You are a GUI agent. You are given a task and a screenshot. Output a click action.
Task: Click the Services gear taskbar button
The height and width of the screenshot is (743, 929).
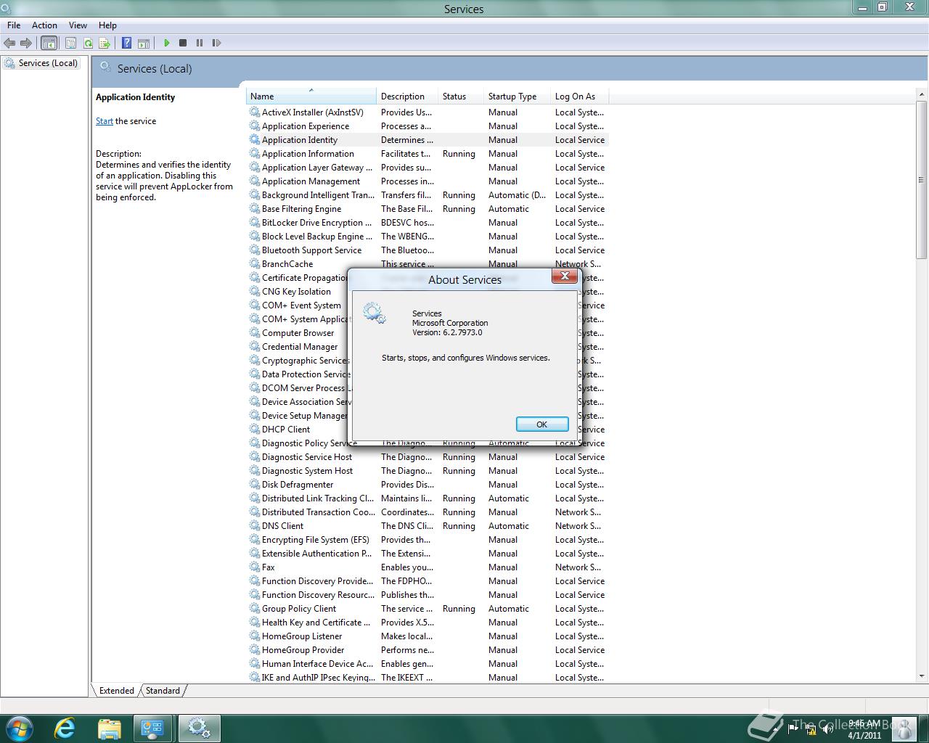coord(199,728)
